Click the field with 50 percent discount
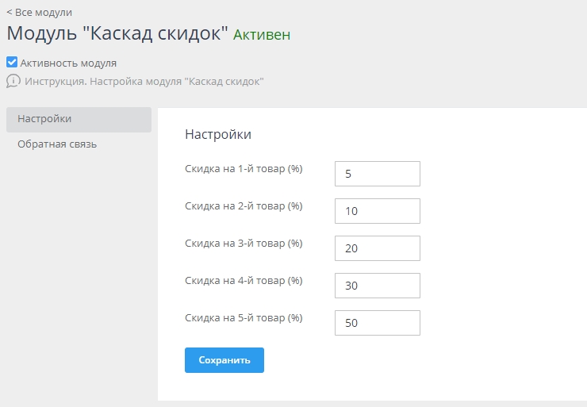587x407 pixels. [x=377, y=323]
